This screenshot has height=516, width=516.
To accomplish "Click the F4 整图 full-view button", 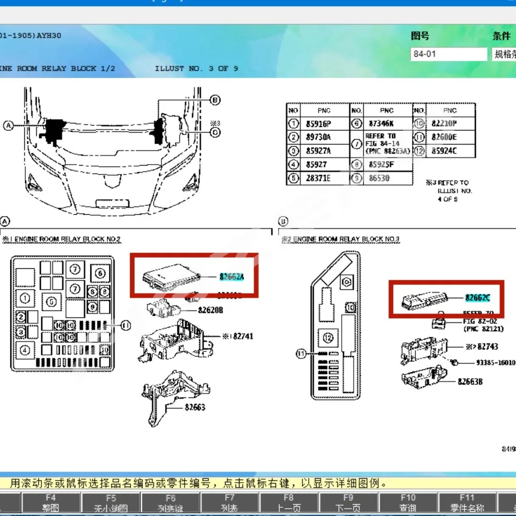I will tap(51, 503).
